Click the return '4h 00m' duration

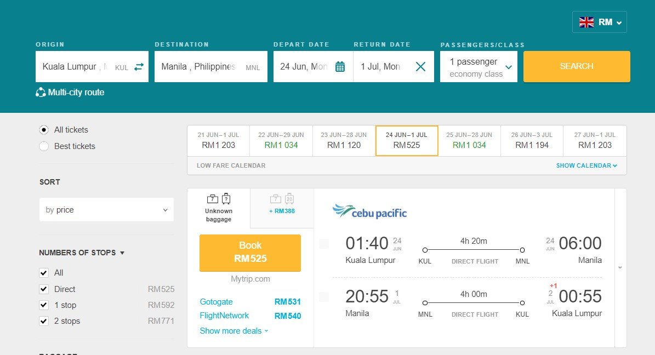pos(474,294)
